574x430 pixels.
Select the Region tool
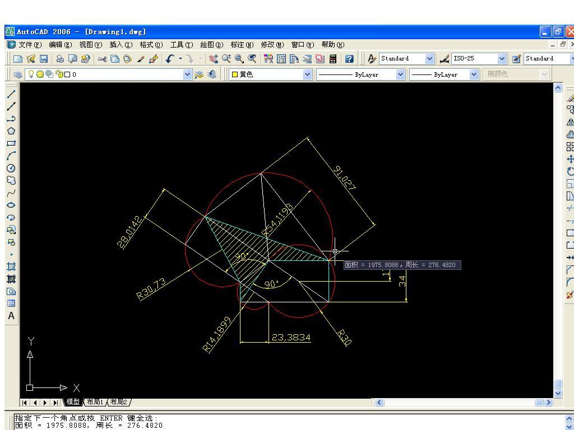pos(11,291)
